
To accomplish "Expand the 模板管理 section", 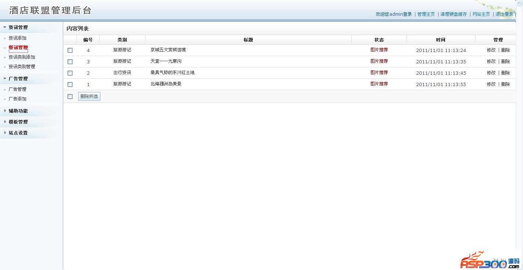I will pos(18,122).
